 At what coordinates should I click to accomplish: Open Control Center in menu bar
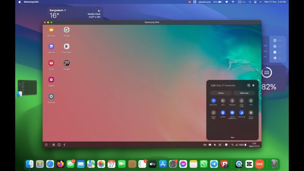[x=255, y=2]
